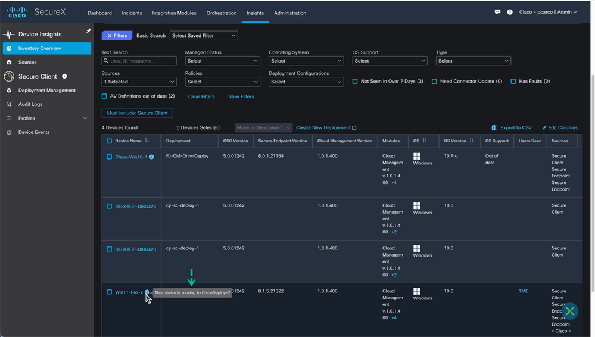
Task: Click the Save Filters link
Action: (241, 97)
